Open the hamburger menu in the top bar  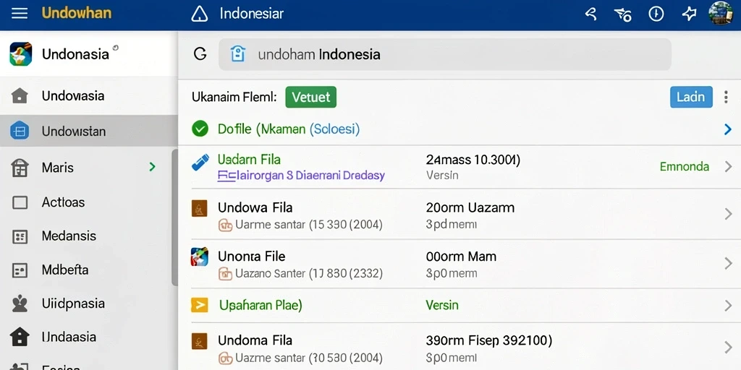(20, 13)
